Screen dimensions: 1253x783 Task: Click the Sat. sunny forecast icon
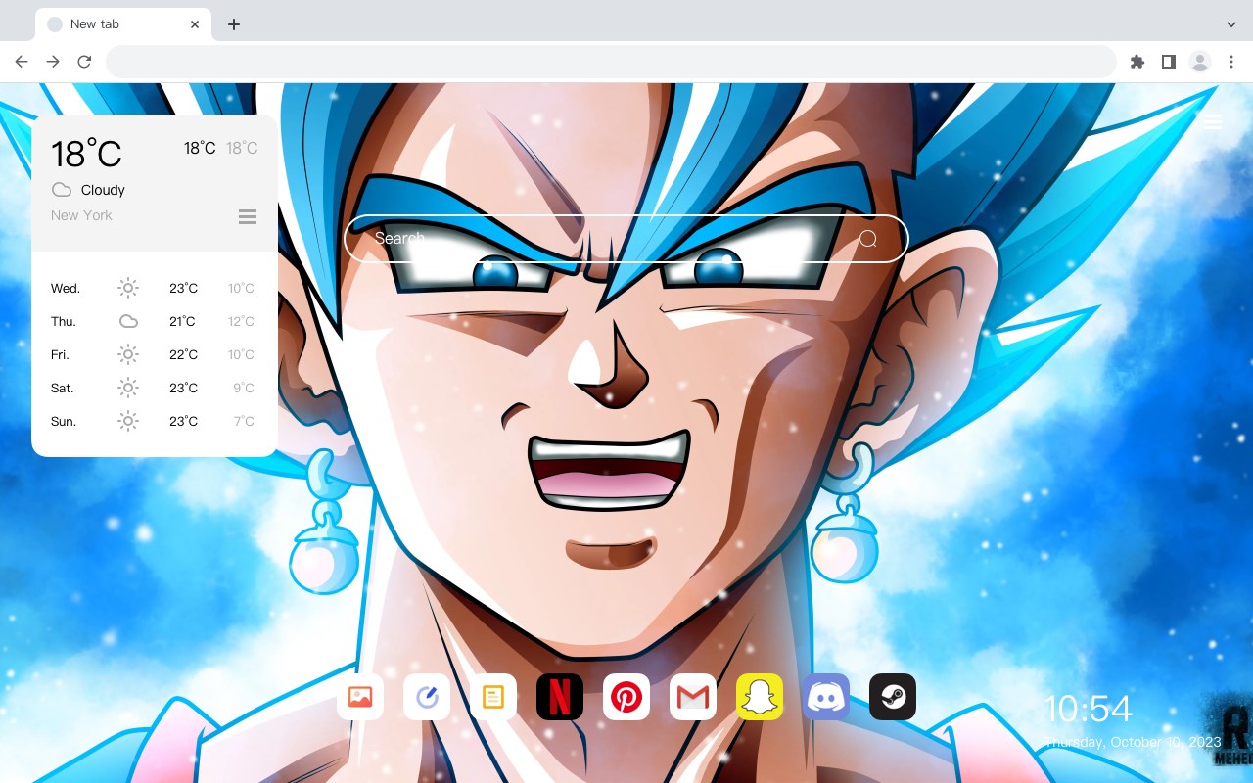(x=128, y=388)
